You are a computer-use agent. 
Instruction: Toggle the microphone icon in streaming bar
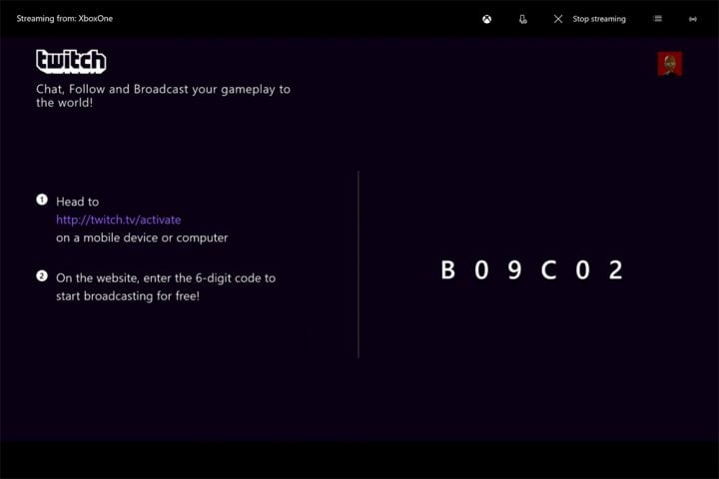522,19
